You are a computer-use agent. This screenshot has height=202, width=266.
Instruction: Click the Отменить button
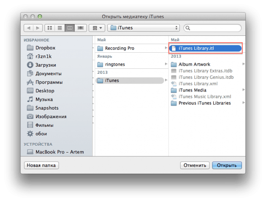195,165
